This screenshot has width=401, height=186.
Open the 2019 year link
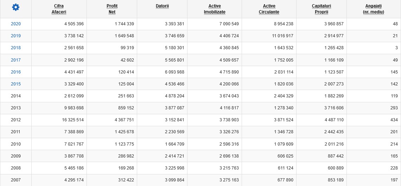click(16, 36)
